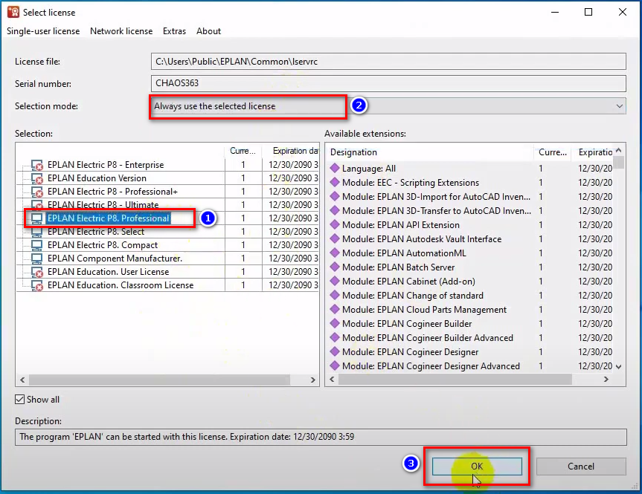Click the EPLAN Electric P8 - Professional+ license icon
The image size is (642, 494).
coord(37,192)
